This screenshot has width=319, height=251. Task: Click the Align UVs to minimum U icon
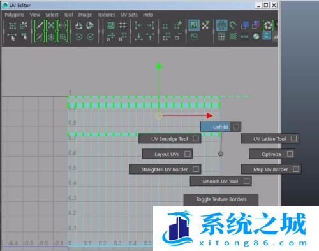(x=138, y=25)
